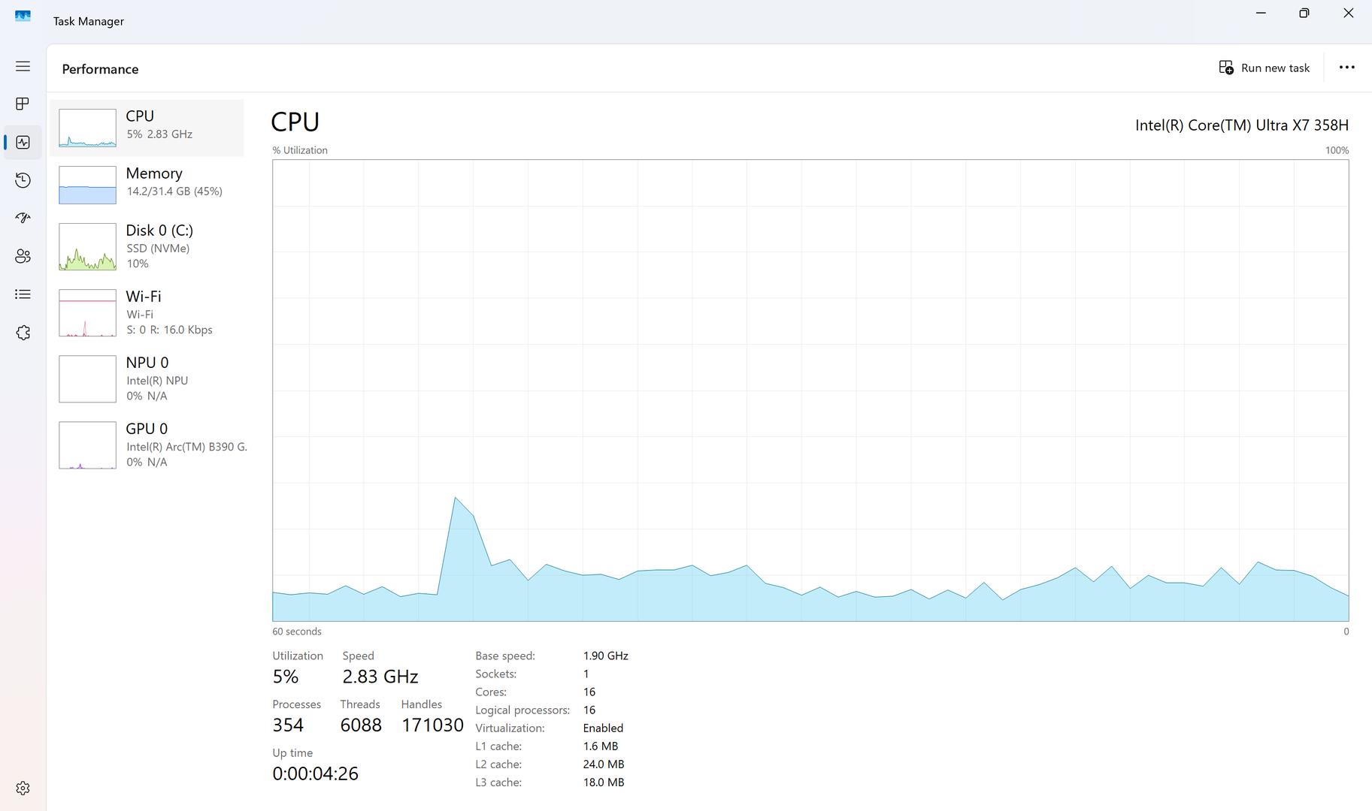Select the CPU performance item
Viewport: 1372px width, 811px height.
(x=147, y=128)
